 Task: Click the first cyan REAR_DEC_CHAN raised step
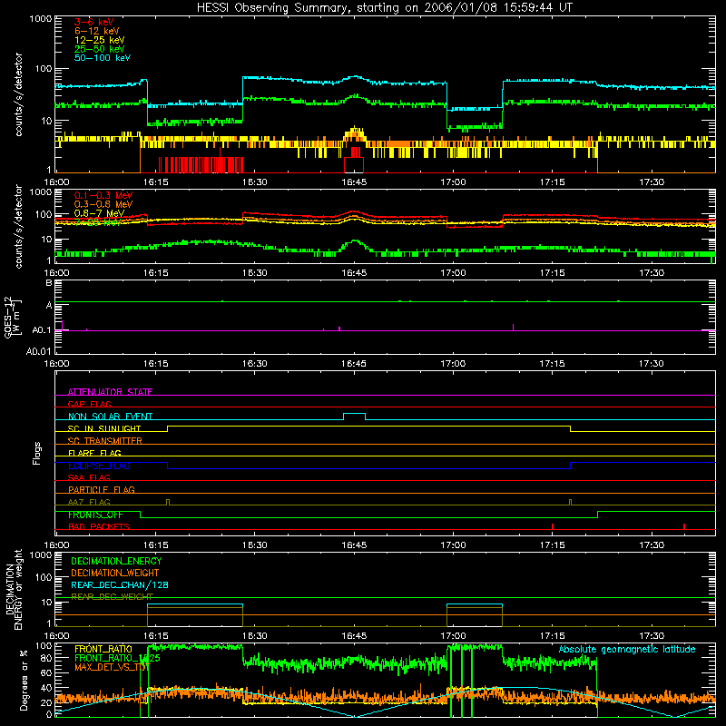click(195, 604)
